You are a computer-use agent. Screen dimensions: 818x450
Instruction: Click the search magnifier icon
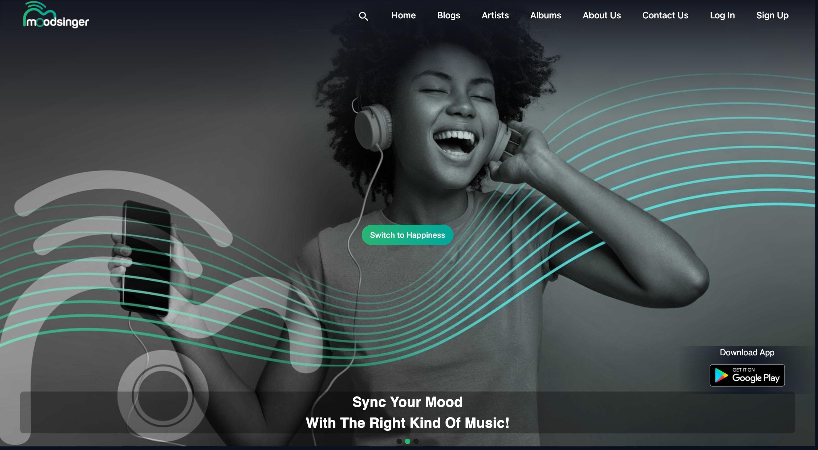363,16
